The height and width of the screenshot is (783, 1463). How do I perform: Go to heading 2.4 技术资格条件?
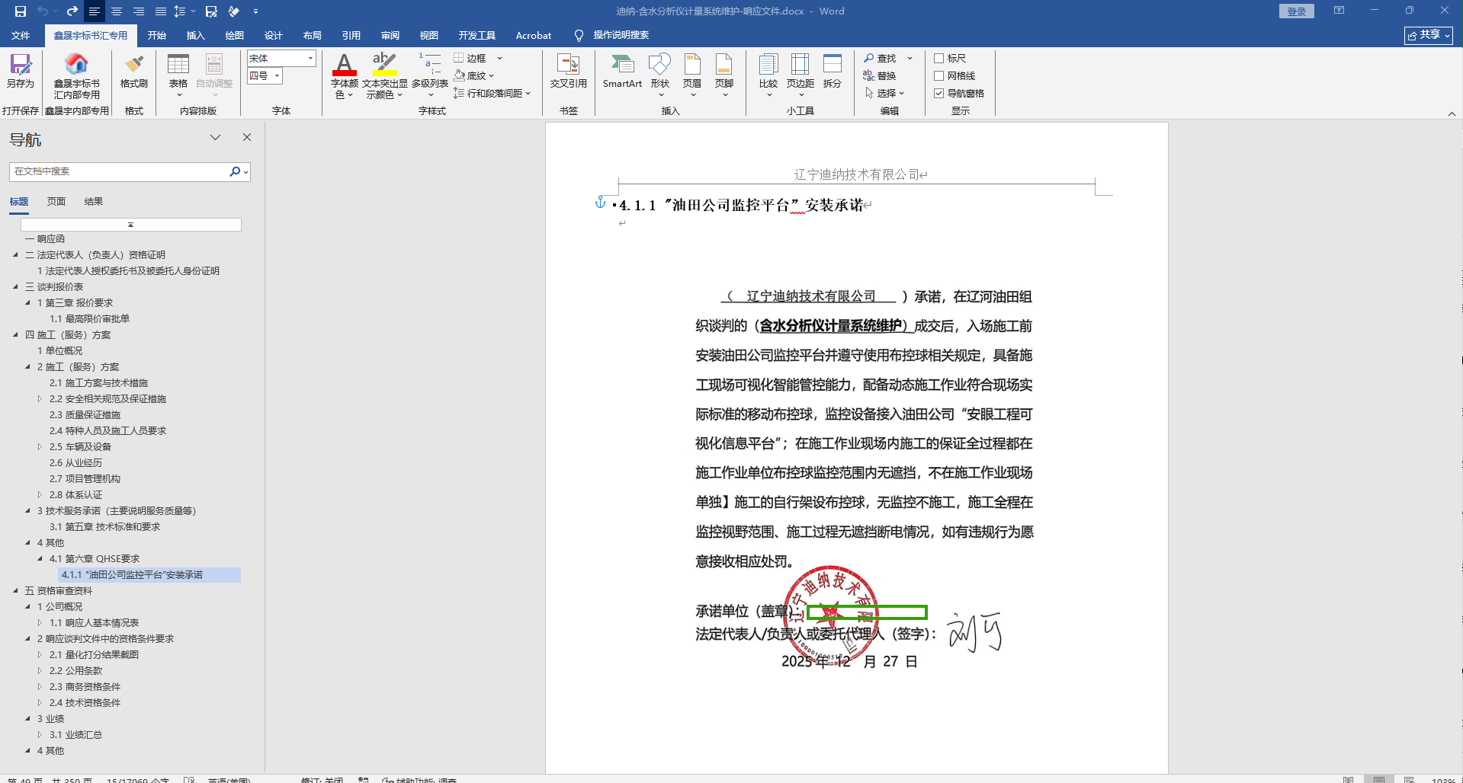point(85,703)
